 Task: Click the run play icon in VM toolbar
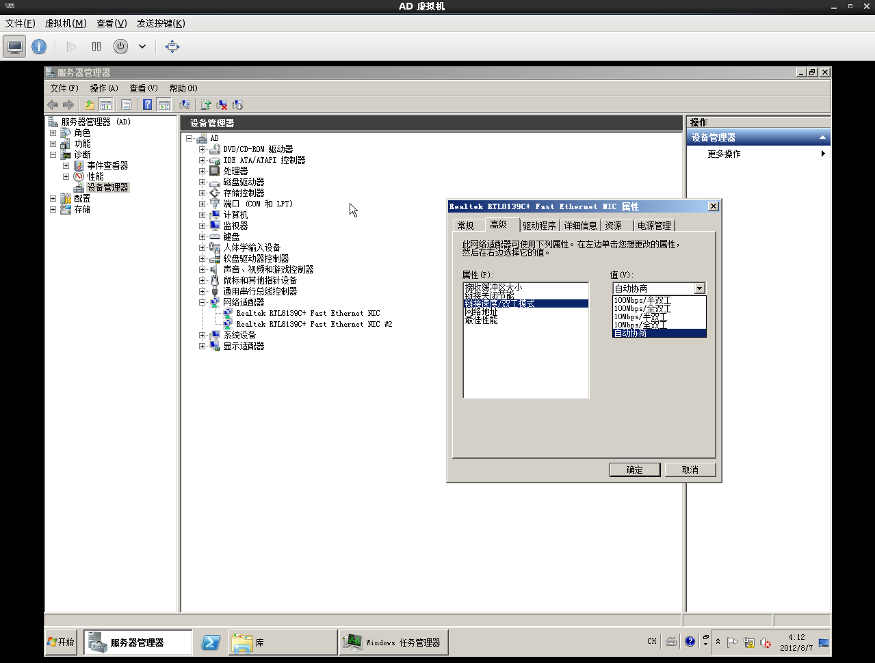[71, 46]
